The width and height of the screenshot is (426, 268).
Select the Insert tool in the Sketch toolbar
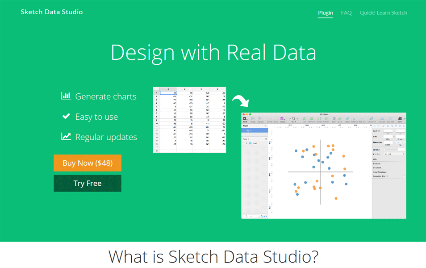tap(244, 119)
